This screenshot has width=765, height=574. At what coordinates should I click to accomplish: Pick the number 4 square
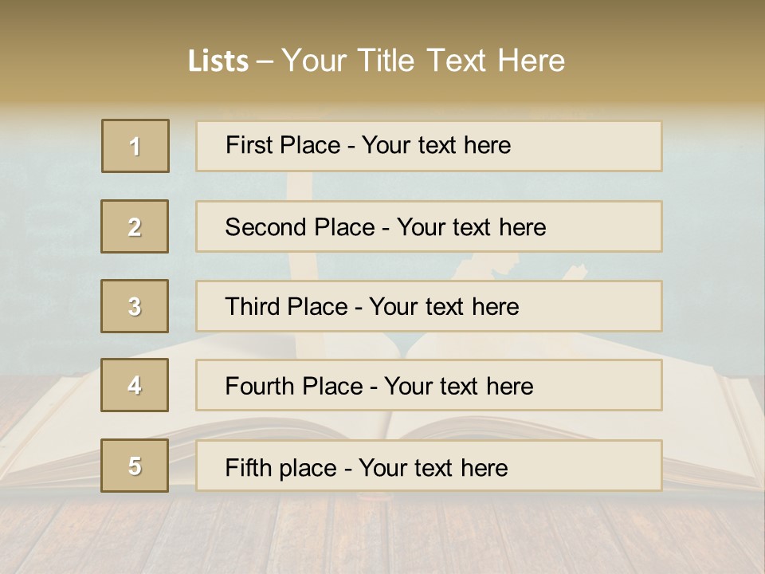135,385
